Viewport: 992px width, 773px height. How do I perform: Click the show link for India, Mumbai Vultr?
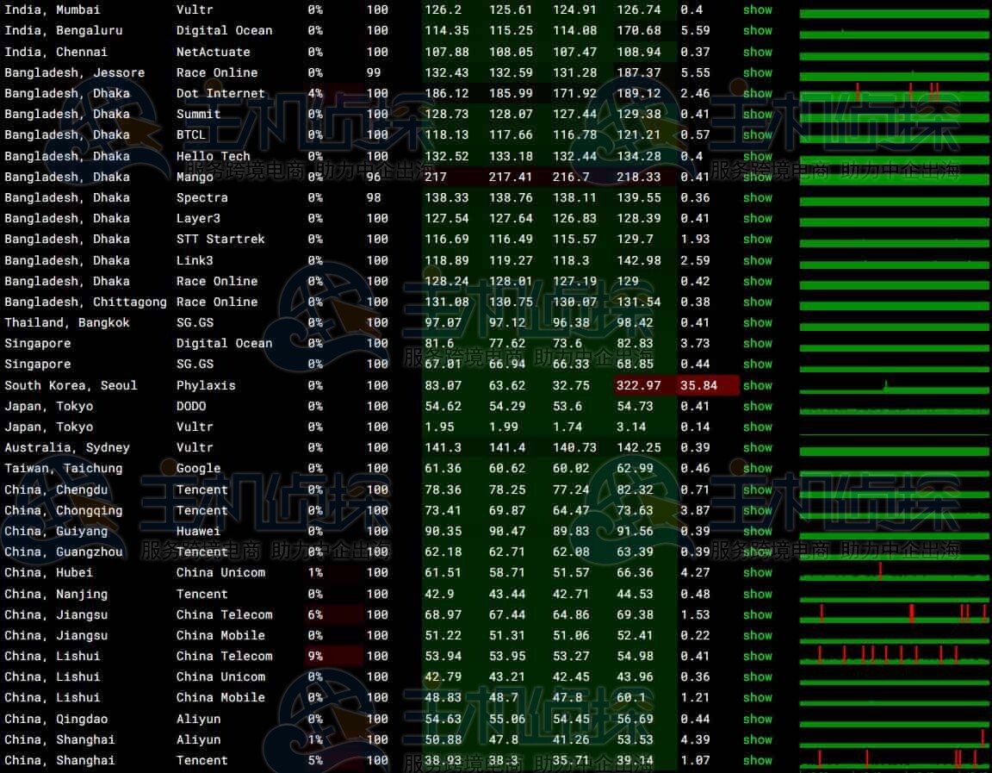pyautogui.click(x=757, y=10)
